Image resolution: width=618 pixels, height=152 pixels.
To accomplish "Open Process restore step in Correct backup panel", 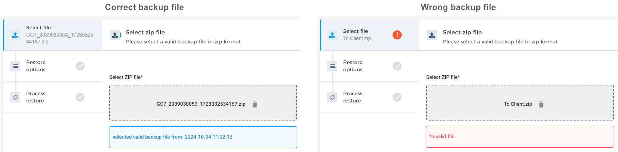I will tap(53, 97).
